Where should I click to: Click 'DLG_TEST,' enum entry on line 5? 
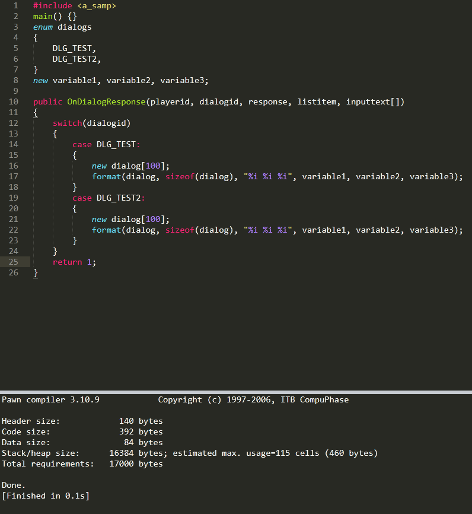click(x=74, y=49)
